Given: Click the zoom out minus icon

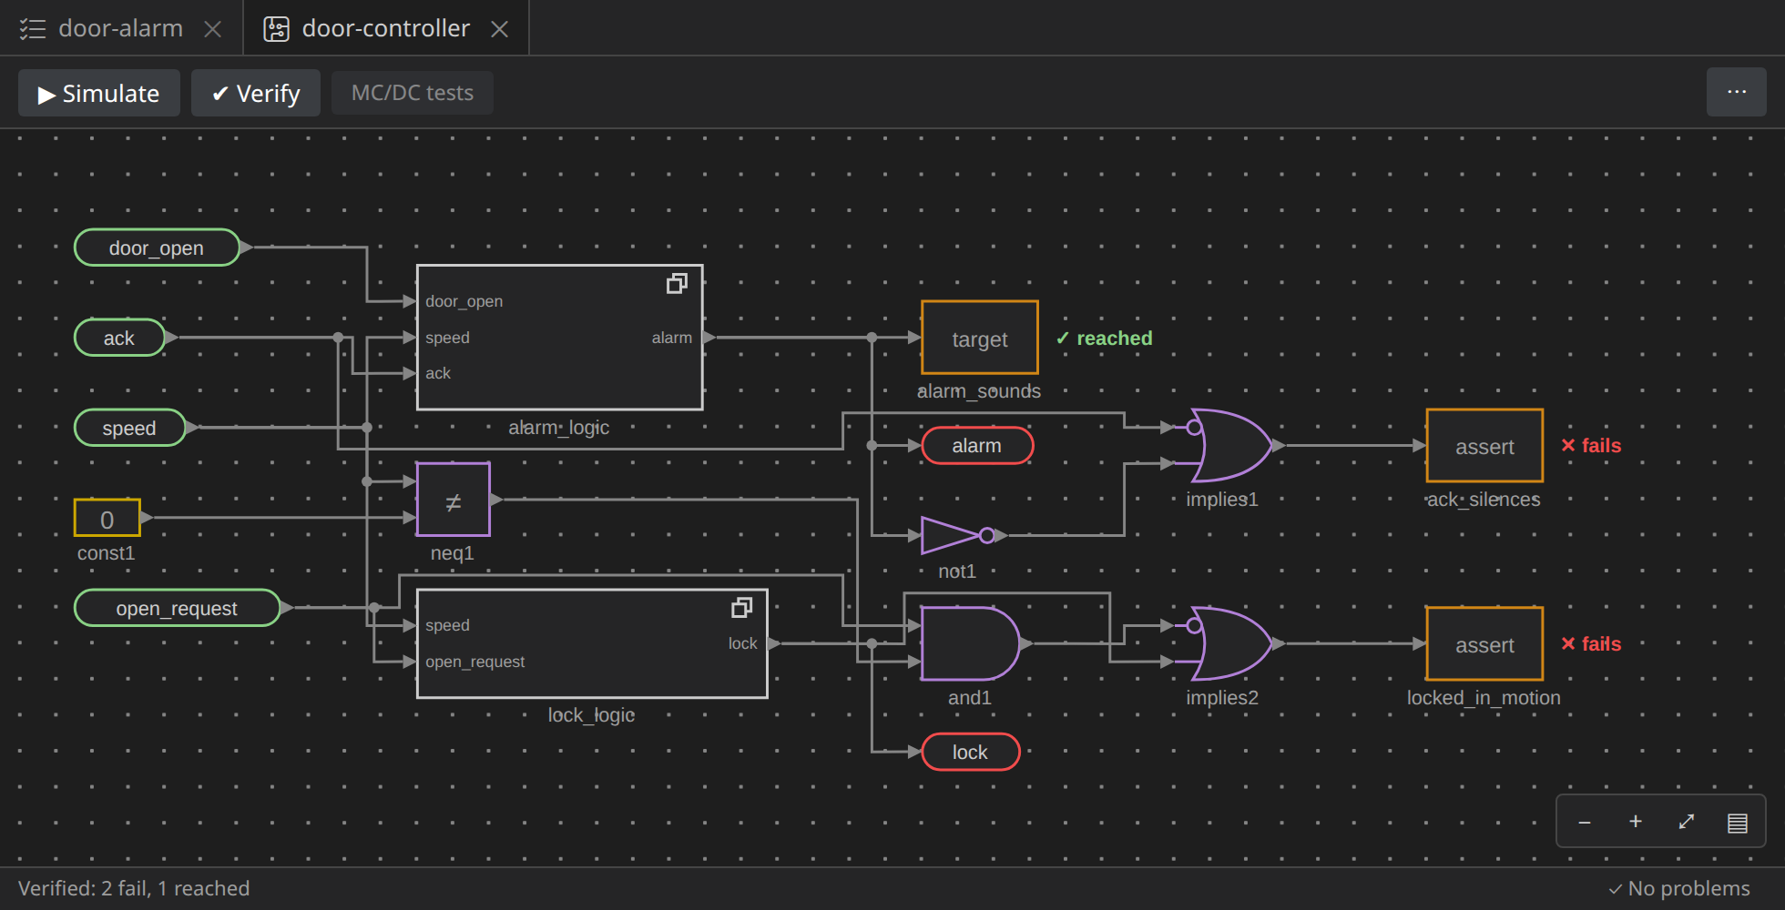Looking at the screenshot, I should (1585, 823).
